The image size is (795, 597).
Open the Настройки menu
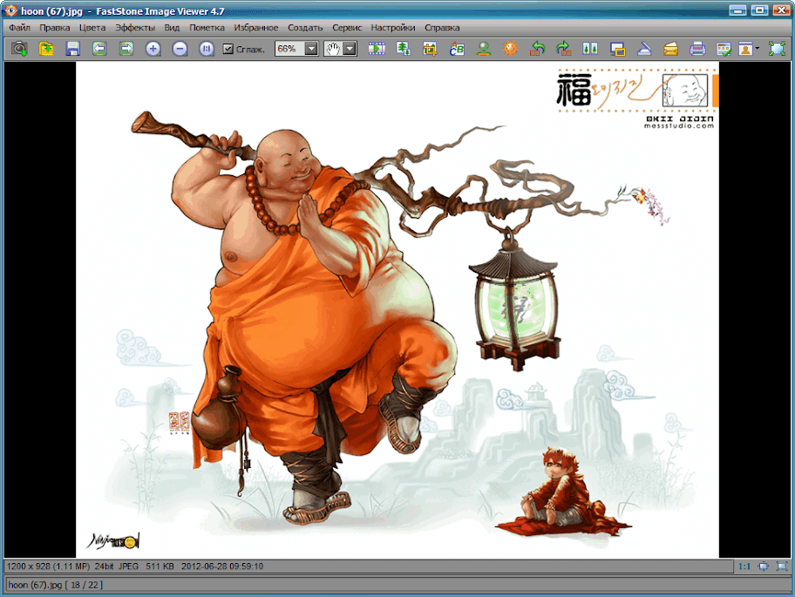click(x=392, y=27)
